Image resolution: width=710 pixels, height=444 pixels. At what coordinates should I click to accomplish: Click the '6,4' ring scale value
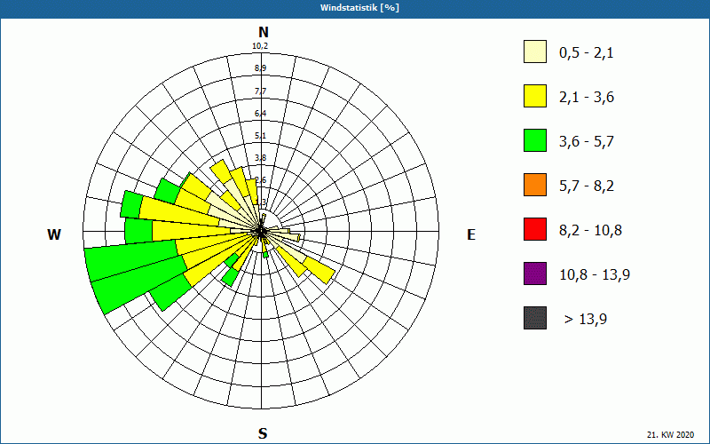(260, 114)
